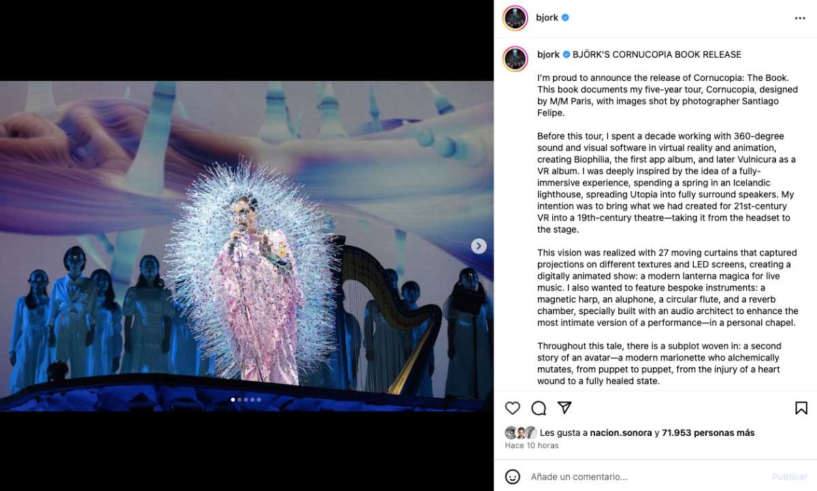Open the three-dot more options menu

(800, 18)
